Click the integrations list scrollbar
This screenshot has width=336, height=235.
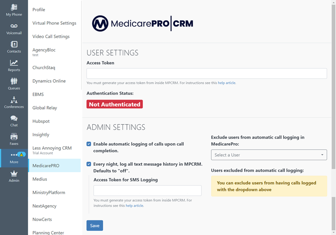pyautogui.click(x=81, y=45)
